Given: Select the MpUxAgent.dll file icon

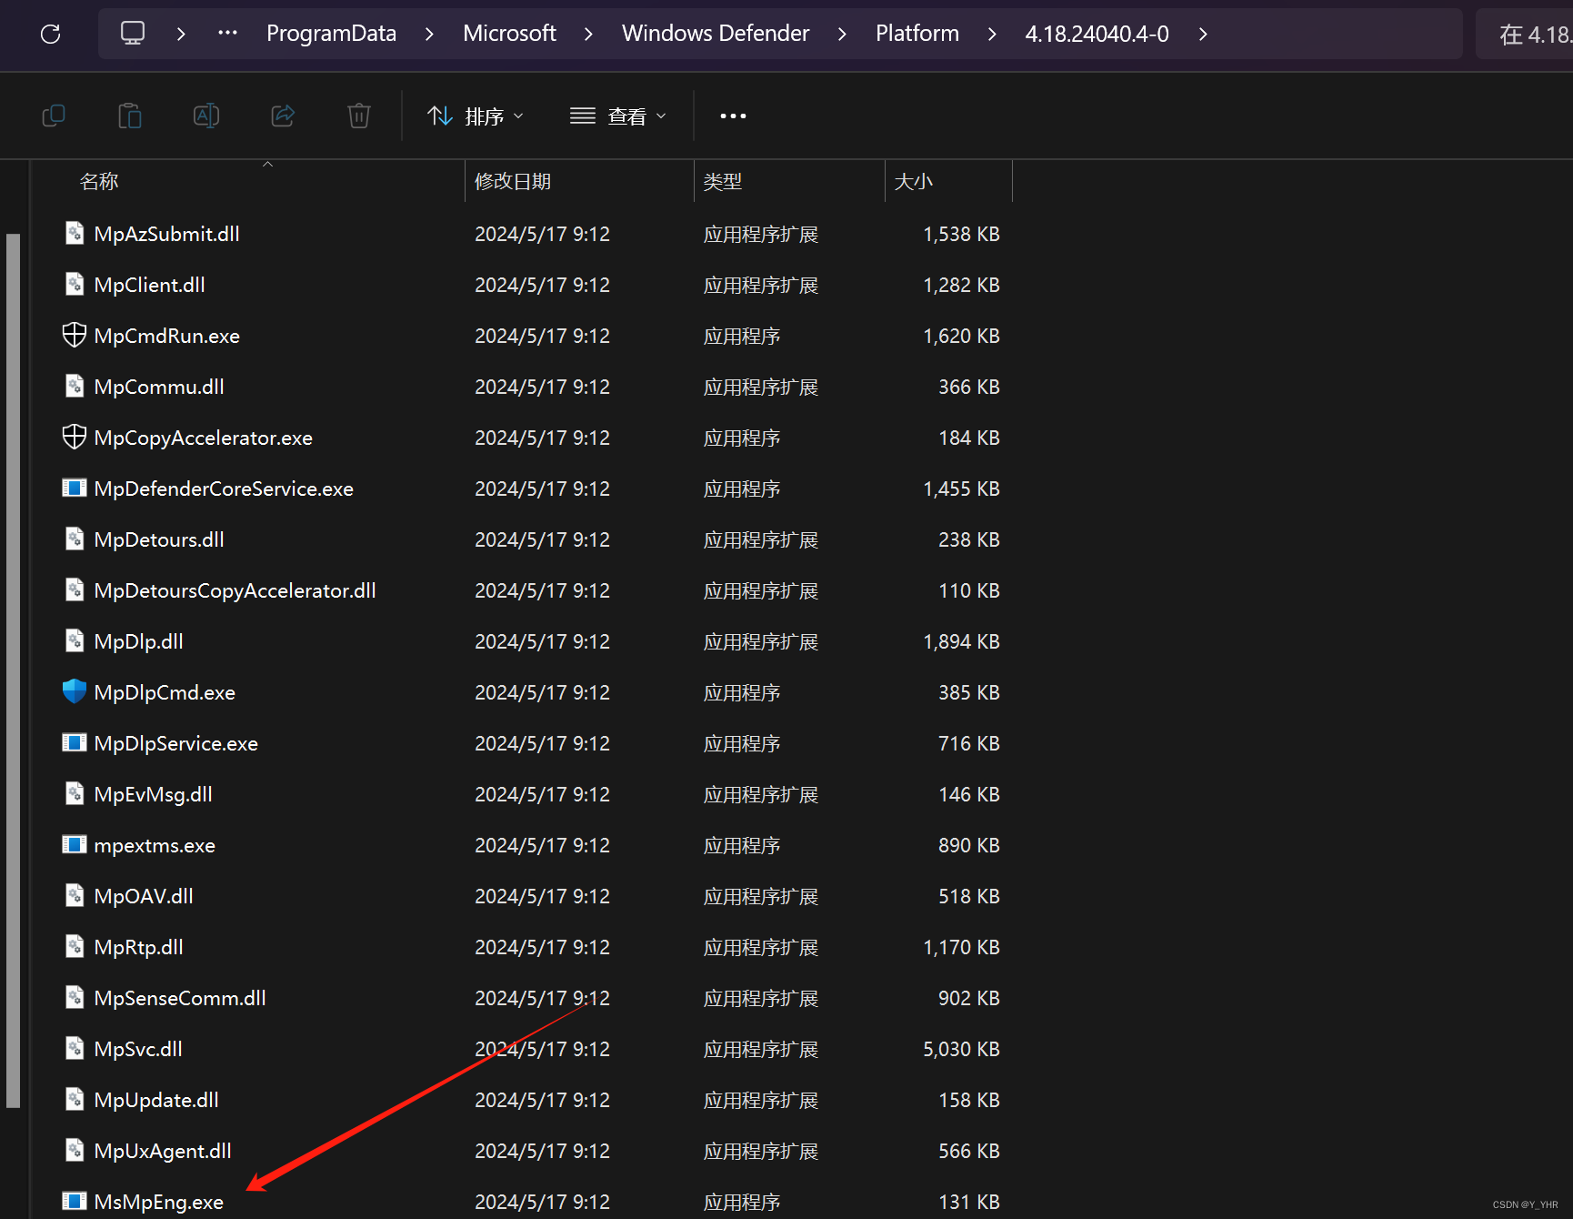Looking at the screenshot, I should point(75,1150).
